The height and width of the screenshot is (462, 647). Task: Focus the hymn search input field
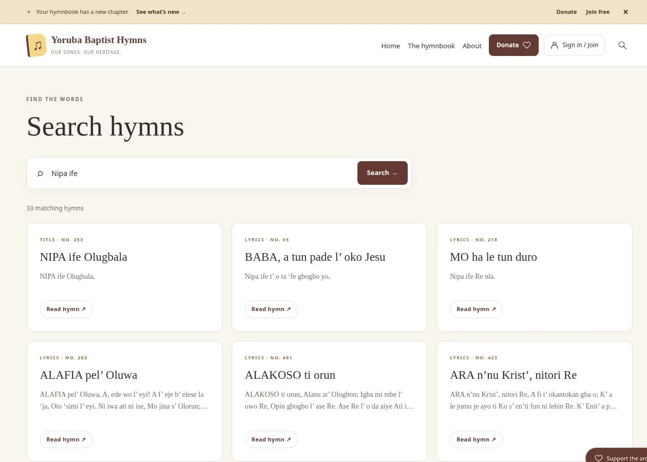pos(200,174)
